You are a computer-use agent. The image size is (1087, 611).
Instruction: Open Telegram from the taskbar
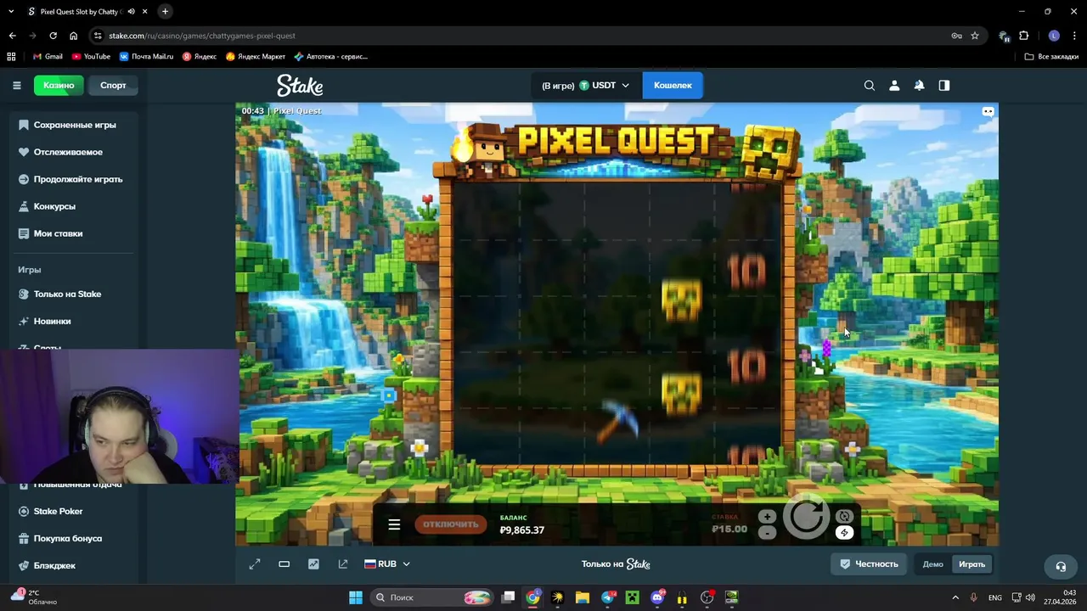tap(607, 597)
